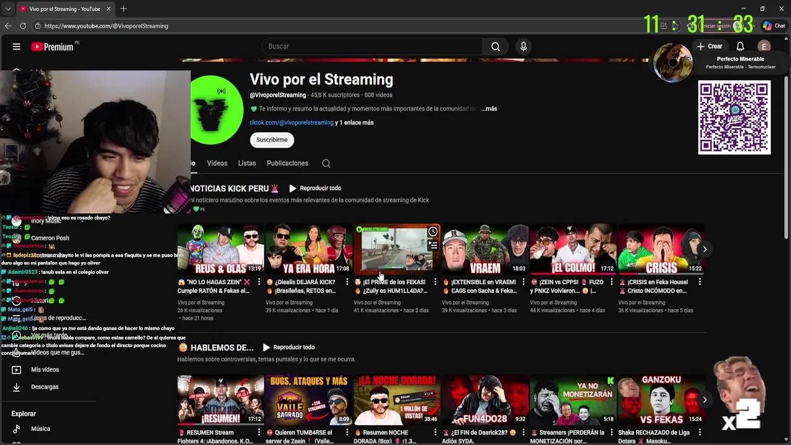Open the account avatar menu
The height and width of the screenshot is (445, 791).
764,46
